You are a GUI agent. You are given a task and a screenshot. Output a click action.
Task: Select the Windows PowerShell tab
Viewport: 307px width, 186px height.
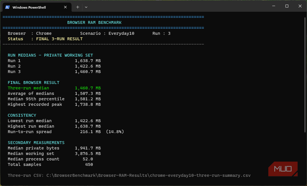tap(37, 7)
